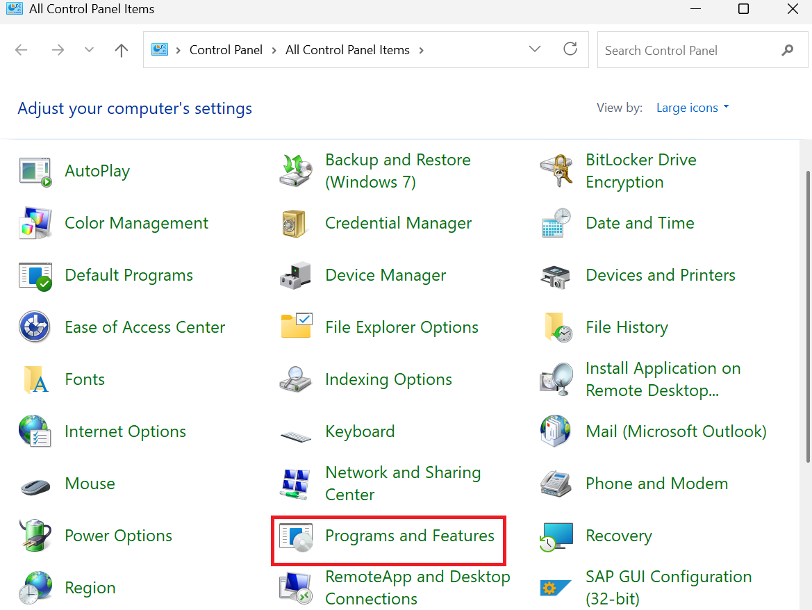Screen dimensions: 812x610
Task: Open the Devices and Printers icon
Action: click(555, 277)
